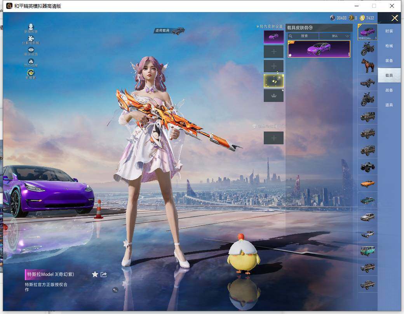
Task: Open 展示设置 via the eye icon
Action: [31, 49]
